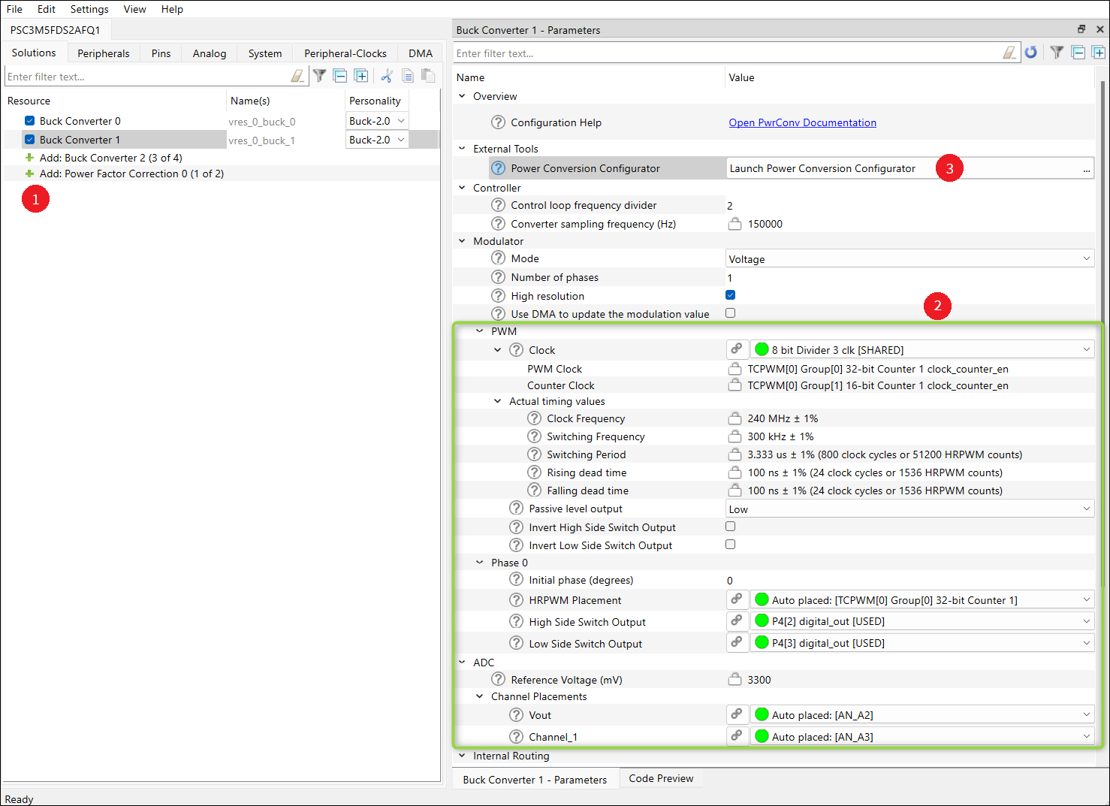Click the copy icon in the Solutions toolbar
Image resolution: width=1110 pixels, height=806 pixels.
tap(408, 76)
